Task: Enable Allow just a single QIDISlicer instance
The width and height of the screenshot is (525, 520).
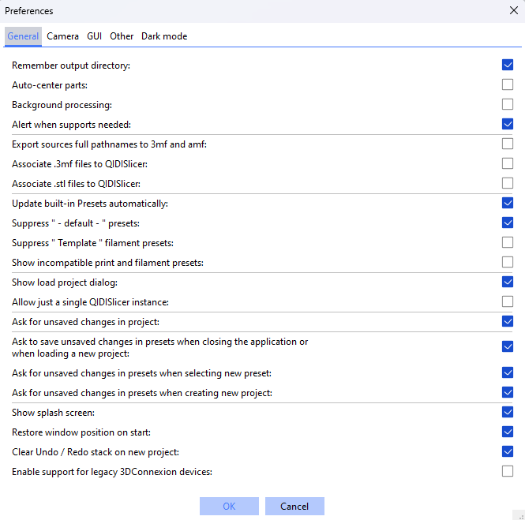Action: click(x=508, y=301)
